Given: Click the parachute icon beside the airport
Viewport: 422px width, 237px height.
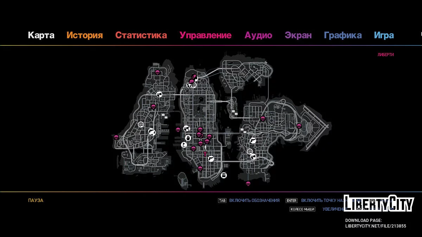Looking at the screenshot, I should coord(299,126).
